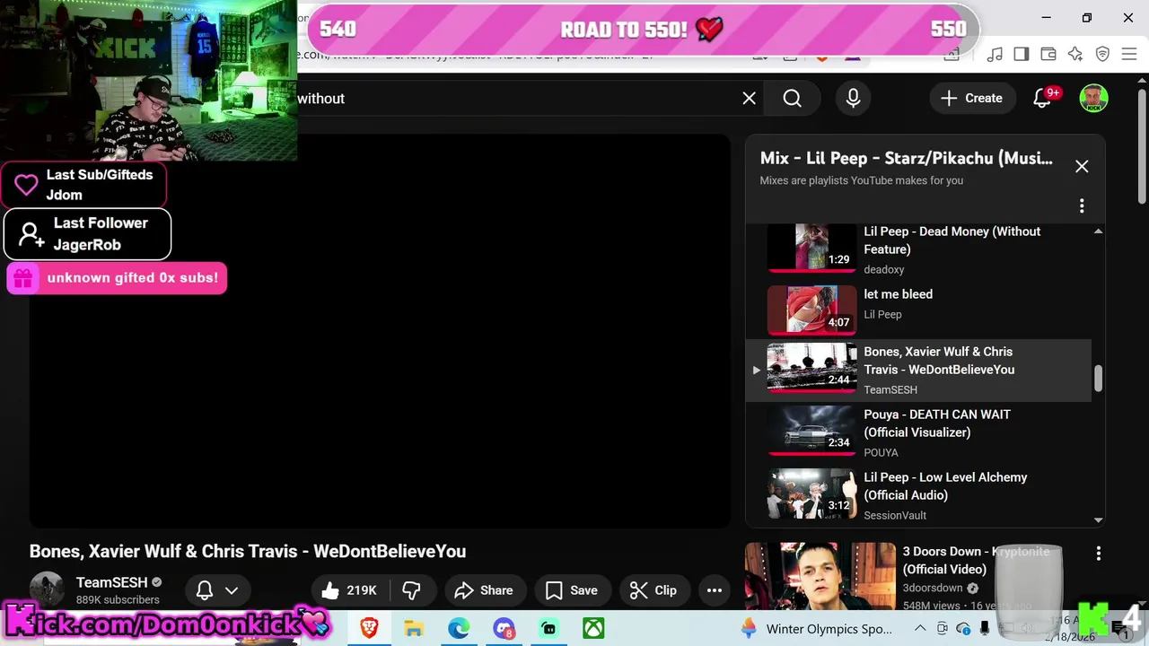Open Brave Leo AI sparkle icon
This screenshot has height=646, width=1149.
(x=1075, y=55)
